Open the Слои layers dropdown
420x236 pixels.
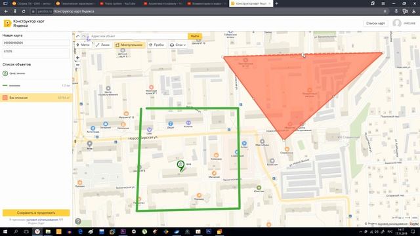click(x=178, y=45)
